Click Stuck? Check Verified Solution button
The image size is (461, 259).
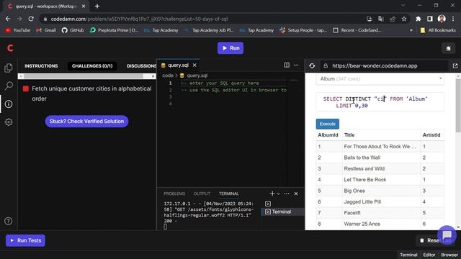pos(86,122)
